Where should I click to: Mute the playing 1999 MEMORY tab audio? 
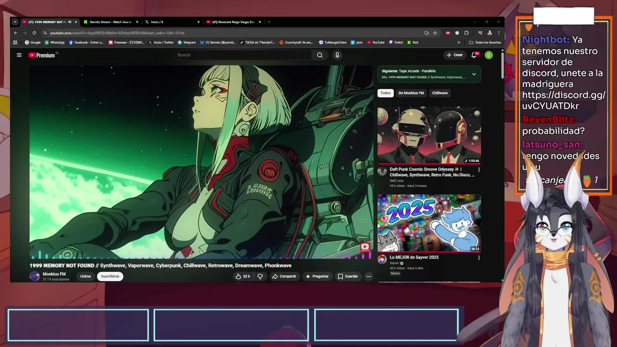click(x=69, y=22)
